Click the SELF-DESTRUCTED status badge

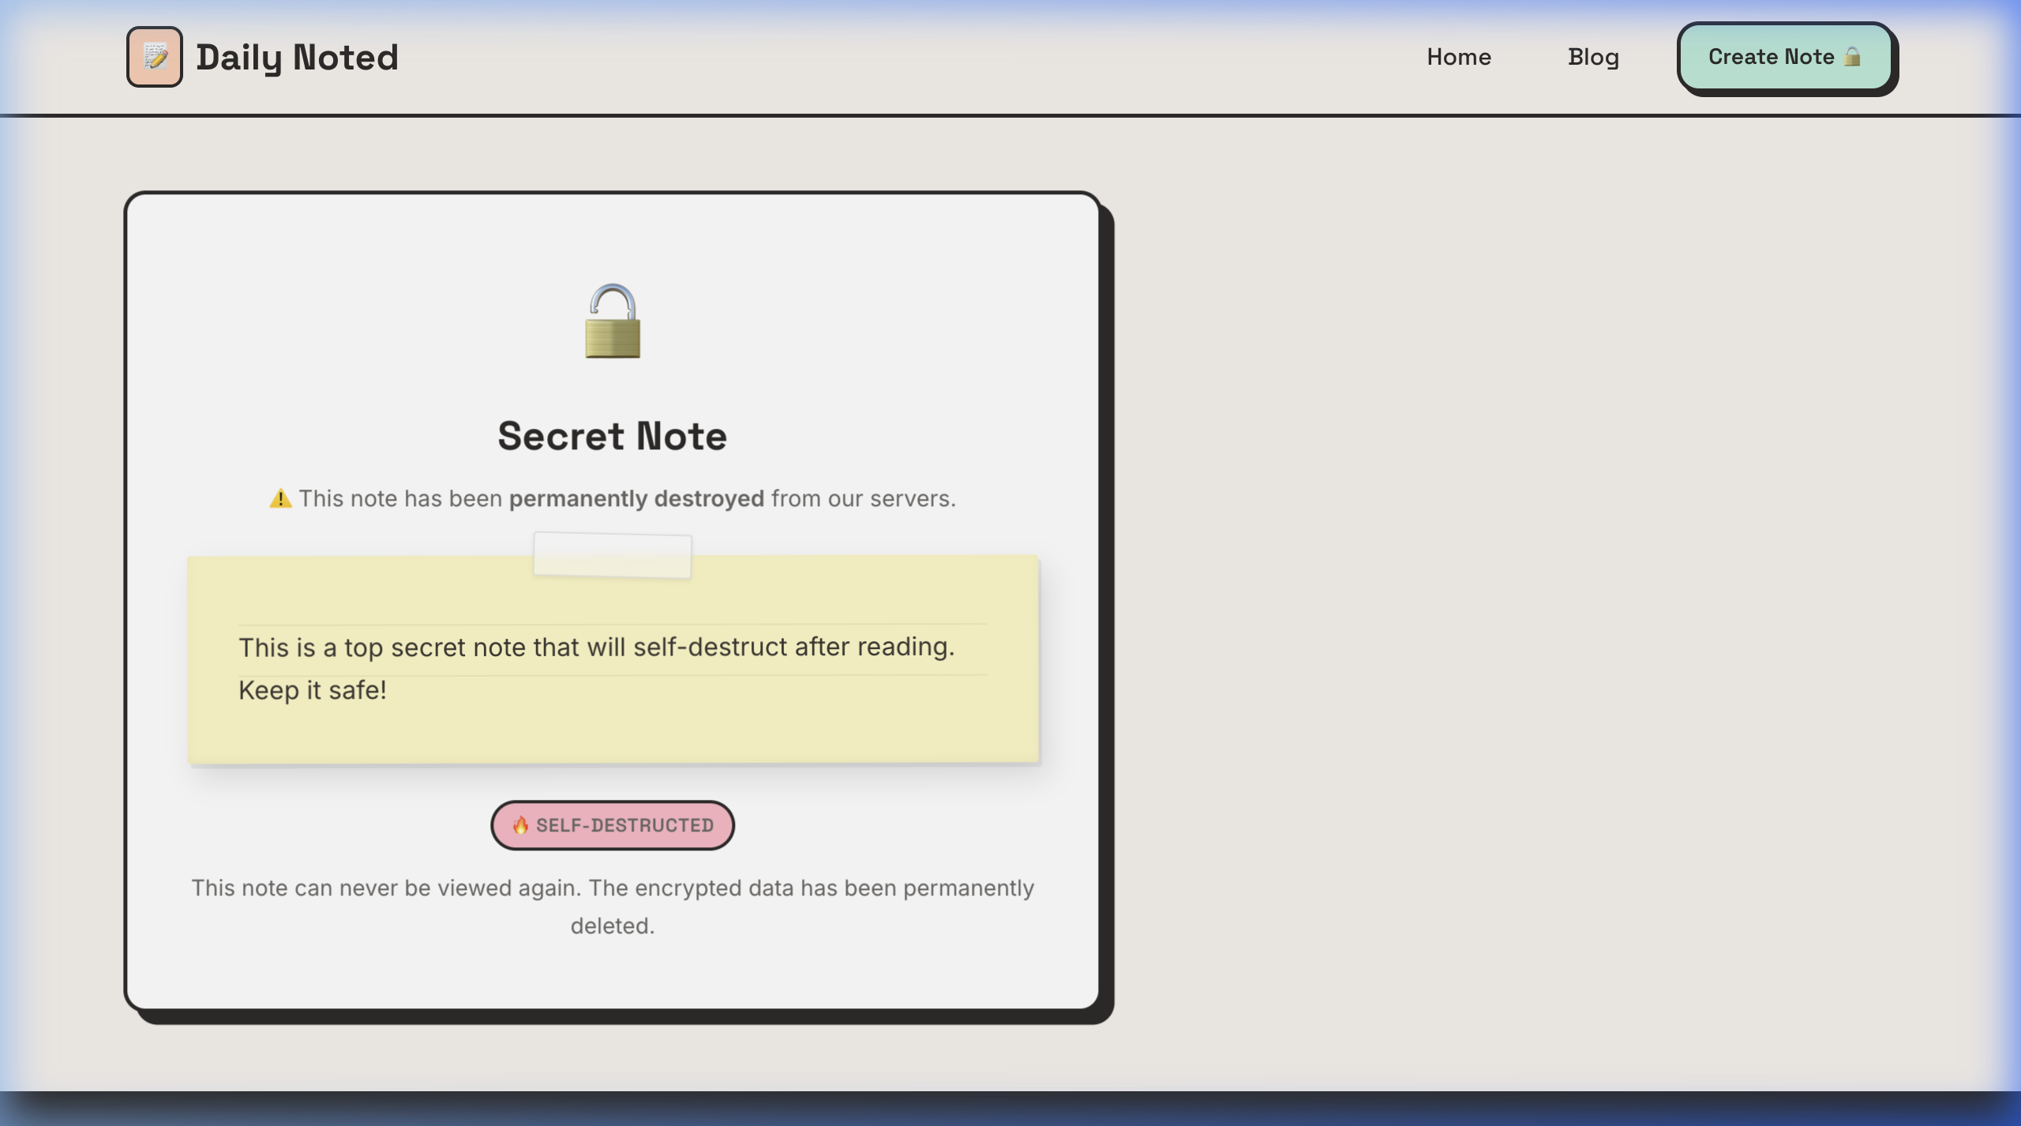613,825
